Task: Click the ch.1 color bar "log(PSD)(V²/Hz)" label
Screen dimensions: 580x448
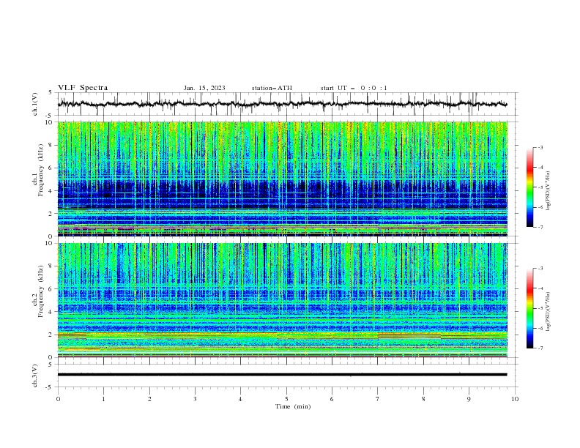Action: point(548,191)
